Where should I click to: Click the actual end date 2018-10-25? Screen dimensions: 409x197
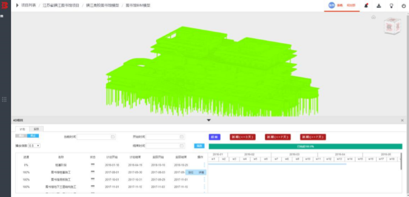click(x=181, y=165)
